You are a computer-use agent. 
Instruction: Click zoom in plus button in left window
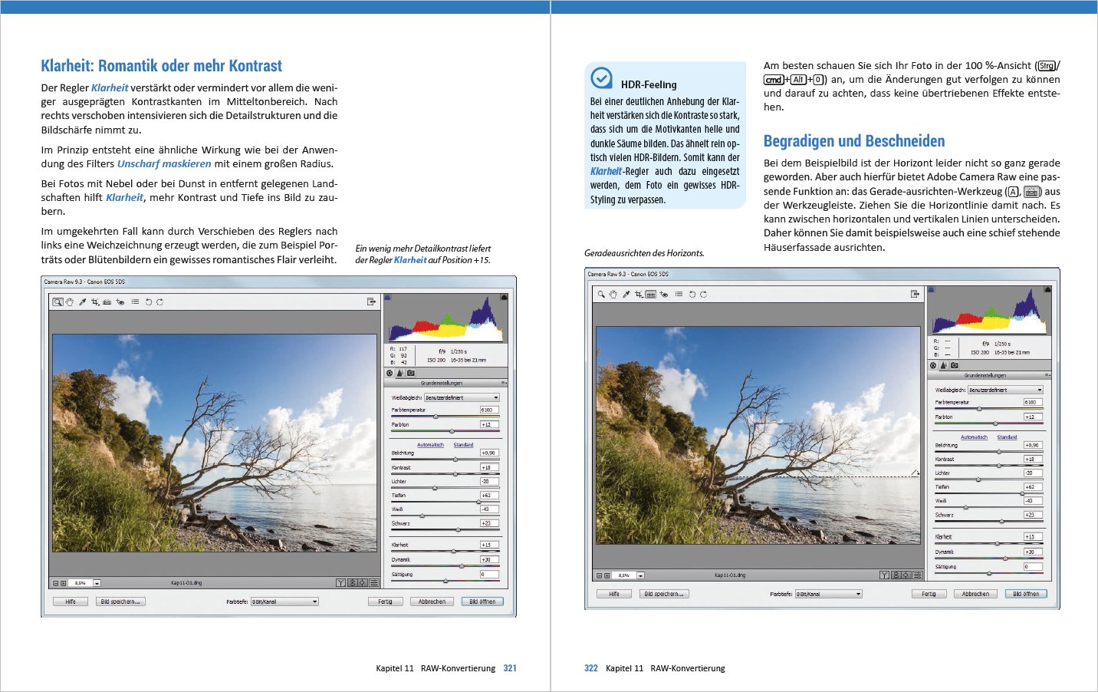tap(63, 583)
